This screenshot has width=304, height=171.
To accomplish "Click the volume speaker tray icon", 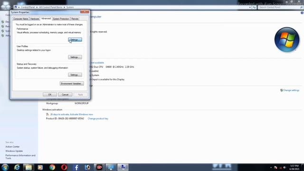I will tap(285, 168).
